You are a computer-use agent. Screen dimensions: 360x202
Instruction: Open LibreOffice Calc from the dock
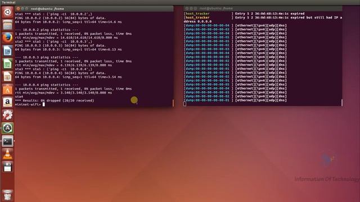pos(7,63)
